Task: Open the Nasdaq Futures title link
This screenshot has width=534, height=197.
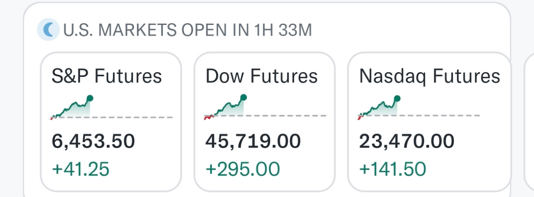Action: pyautogui.click(x=429, y=76)
